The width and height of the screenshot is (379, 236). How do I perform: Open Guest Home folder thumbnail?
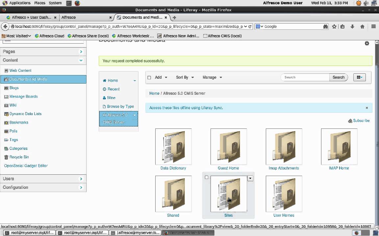(x=229, y=147)
